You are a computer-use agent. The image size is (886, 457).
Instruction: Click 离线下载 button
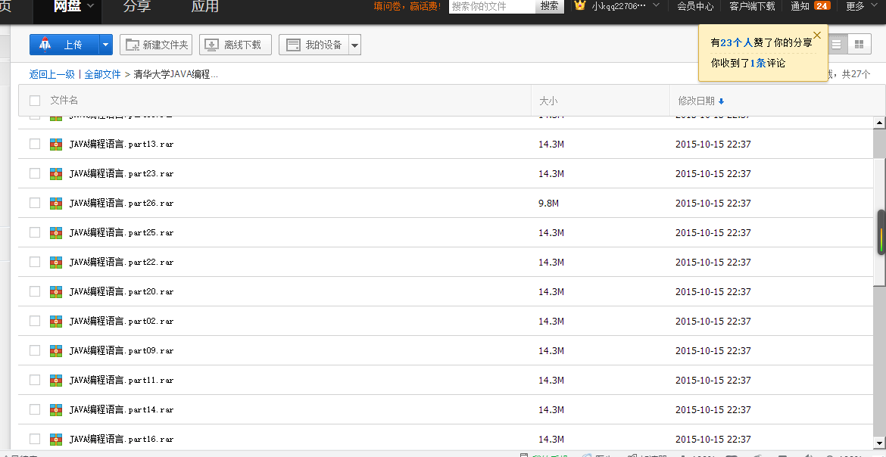point(235,45)
